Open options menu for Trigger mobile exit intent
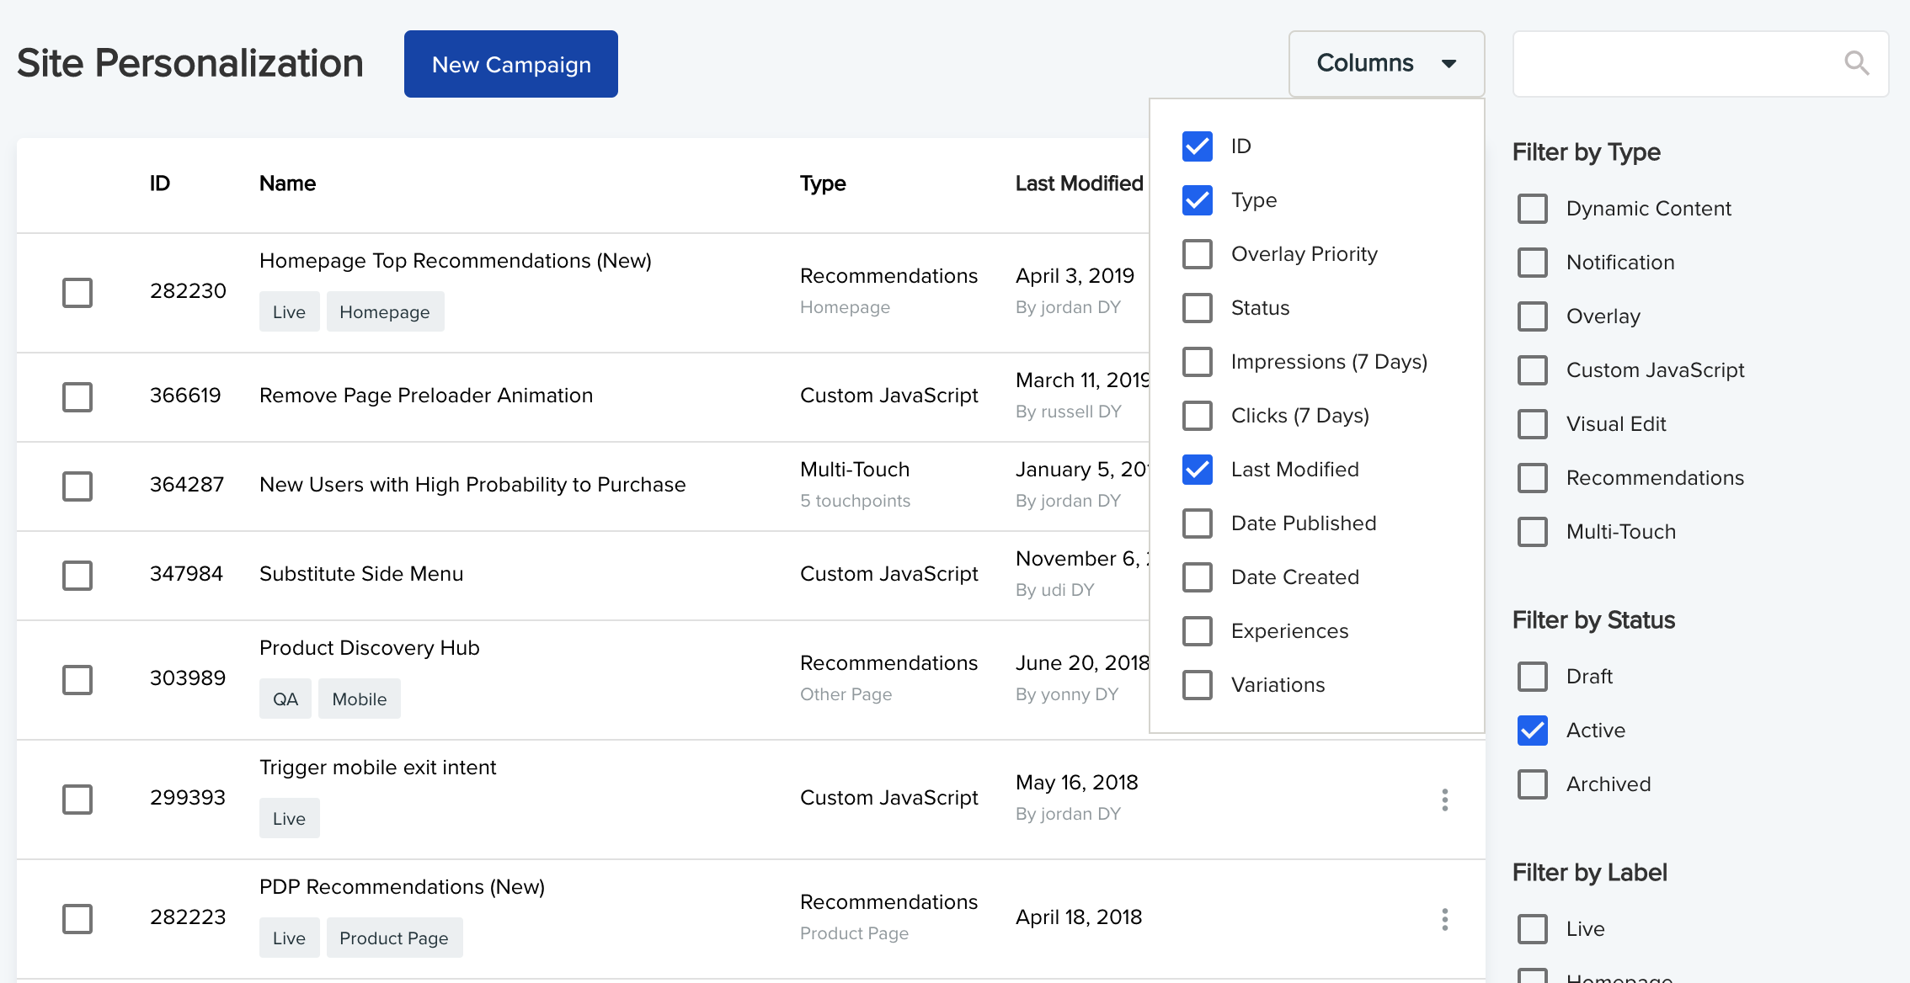 point(1444,800)
